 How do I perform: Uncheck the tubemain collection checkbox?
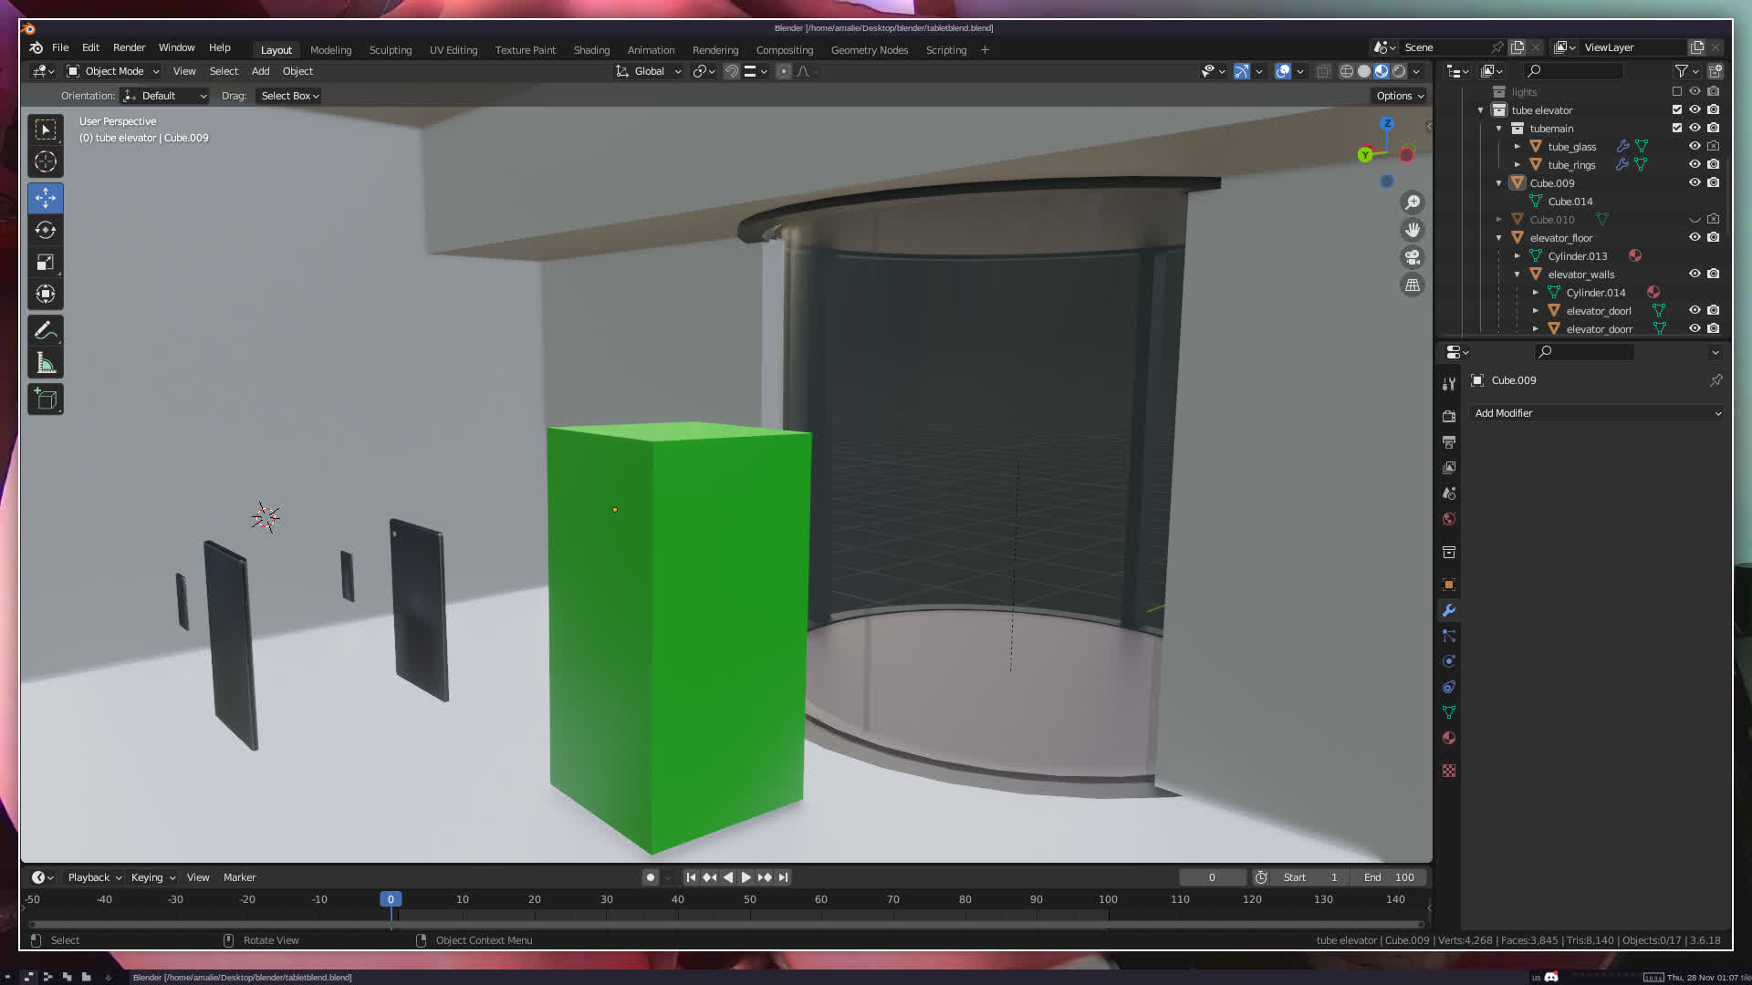1677,128
